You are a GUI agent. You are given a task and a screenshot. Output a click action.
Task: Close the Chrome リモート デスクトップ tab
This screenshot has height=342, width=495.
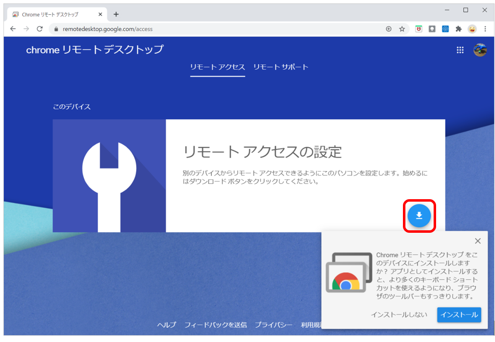tap(100, 14)
